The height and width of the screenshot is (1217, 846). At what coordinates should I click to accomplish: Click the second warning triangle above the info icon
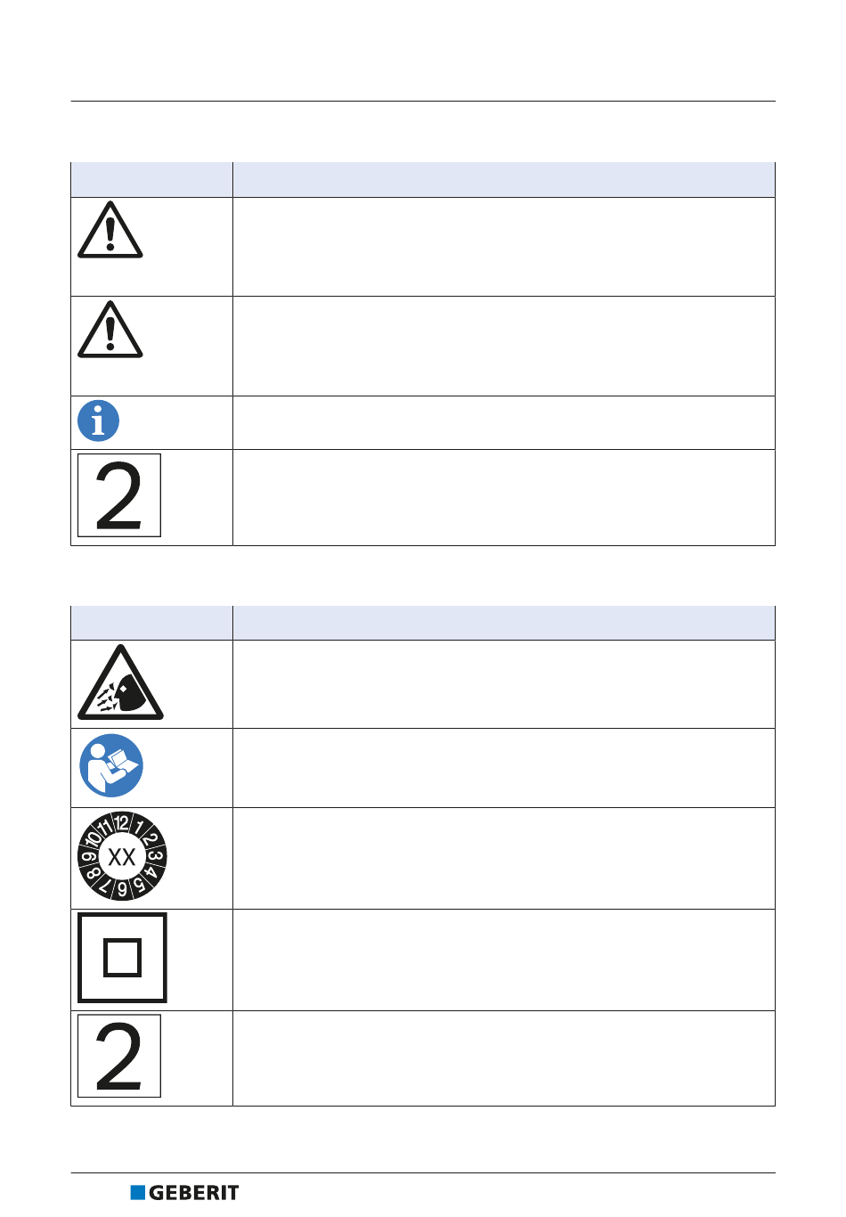pyautogui.click(x=110, y=330)
